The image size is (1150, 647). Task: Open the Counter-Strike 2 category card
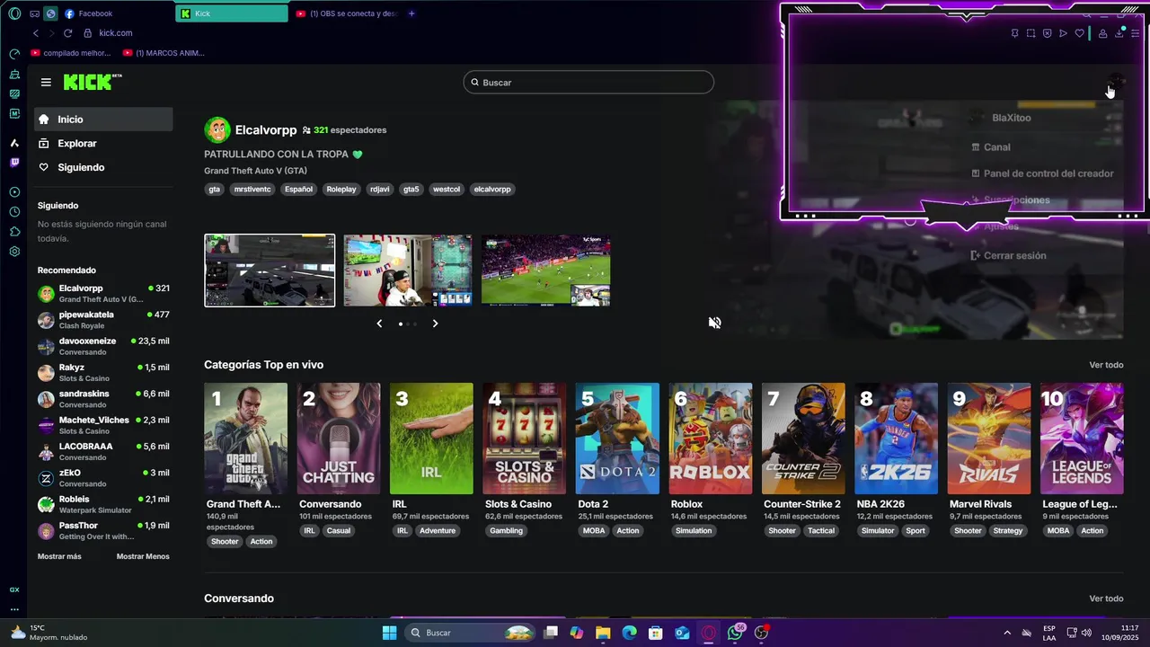(803, 439)
